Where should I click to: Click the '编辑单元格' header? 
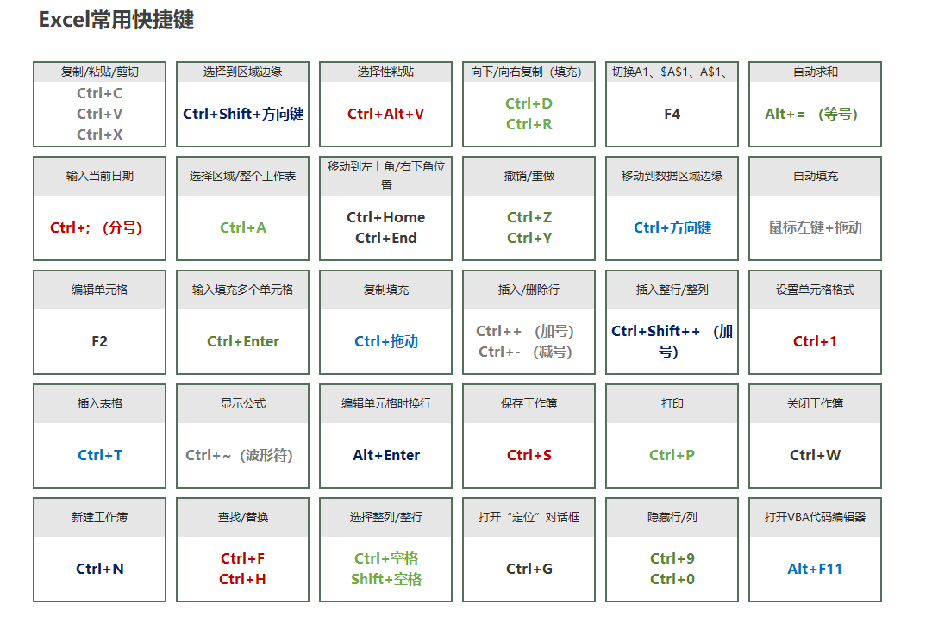99,290
